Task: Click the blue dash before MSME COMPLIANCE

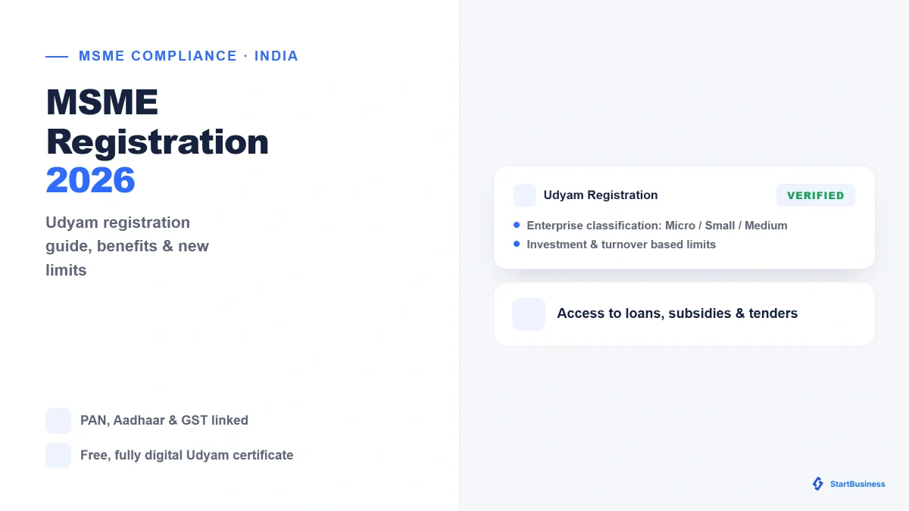Action: tap(57, 57)
